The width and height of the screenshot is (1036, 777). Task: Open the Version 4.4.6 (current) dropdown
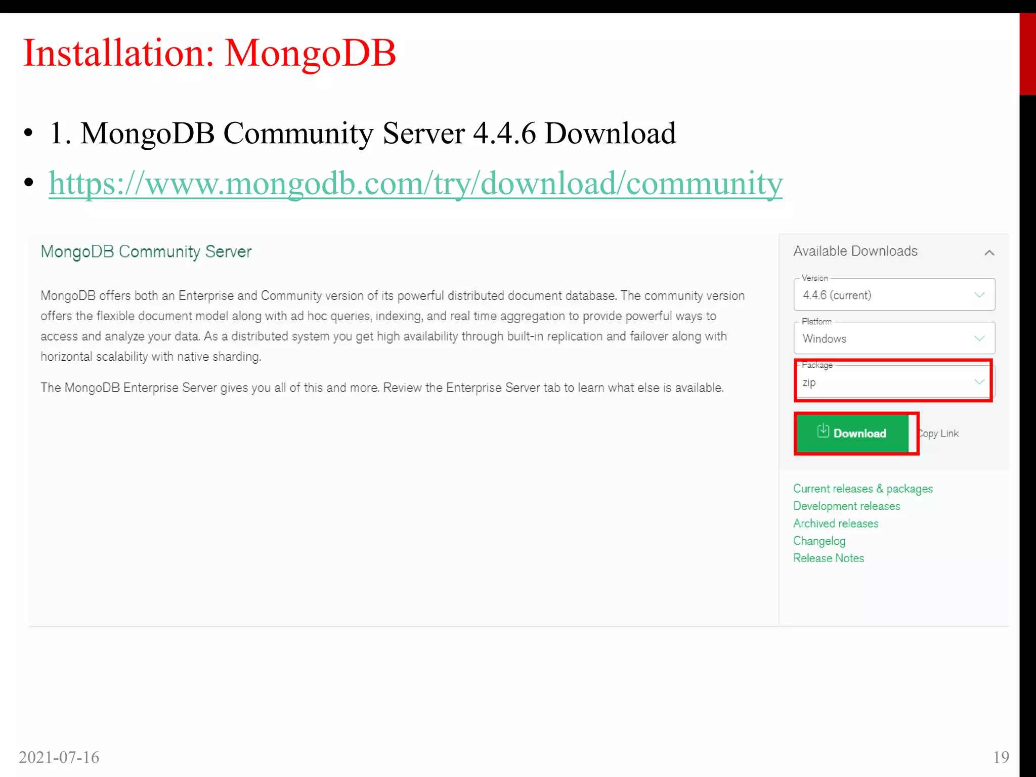tap(894, 294)
